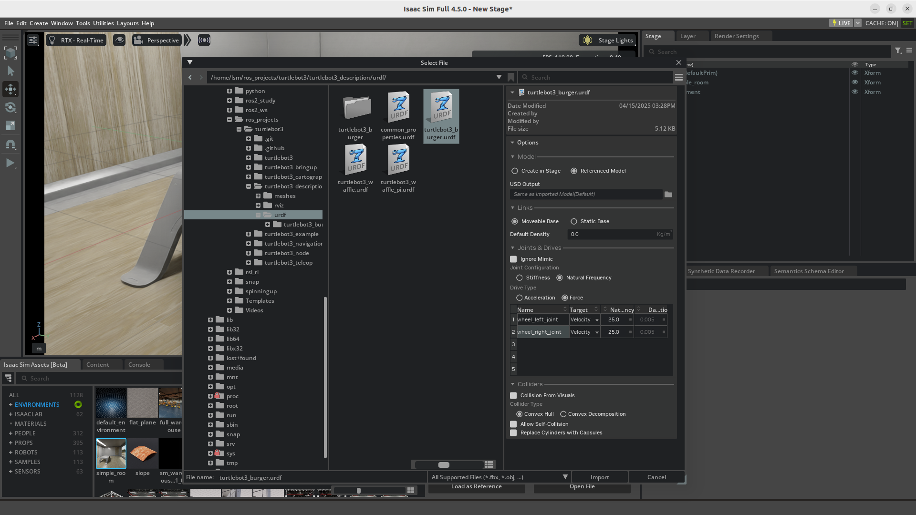Click the Isaac Sim Assets filter tree icon
Screen dimensions: 916x515
coord(9,378)
